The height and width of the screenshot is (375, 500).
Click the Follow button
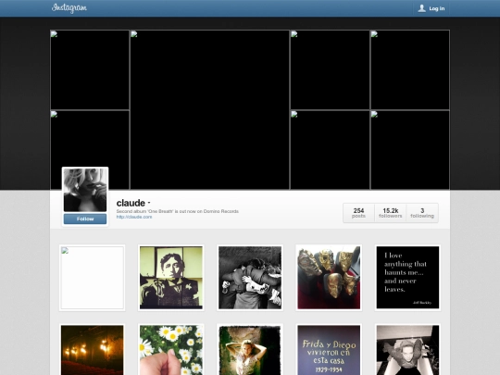click(85, 219)
